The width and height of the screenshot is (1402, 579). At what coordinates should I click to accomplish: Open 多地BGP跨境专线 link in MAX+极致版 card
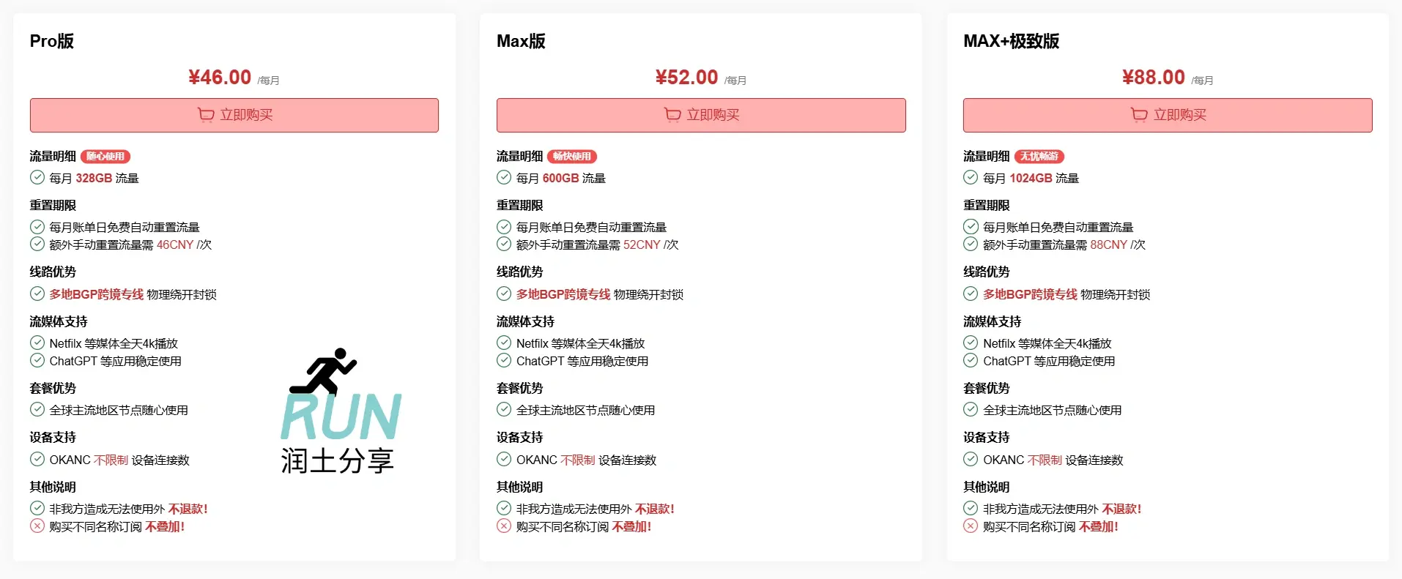tap(1030, 294)
